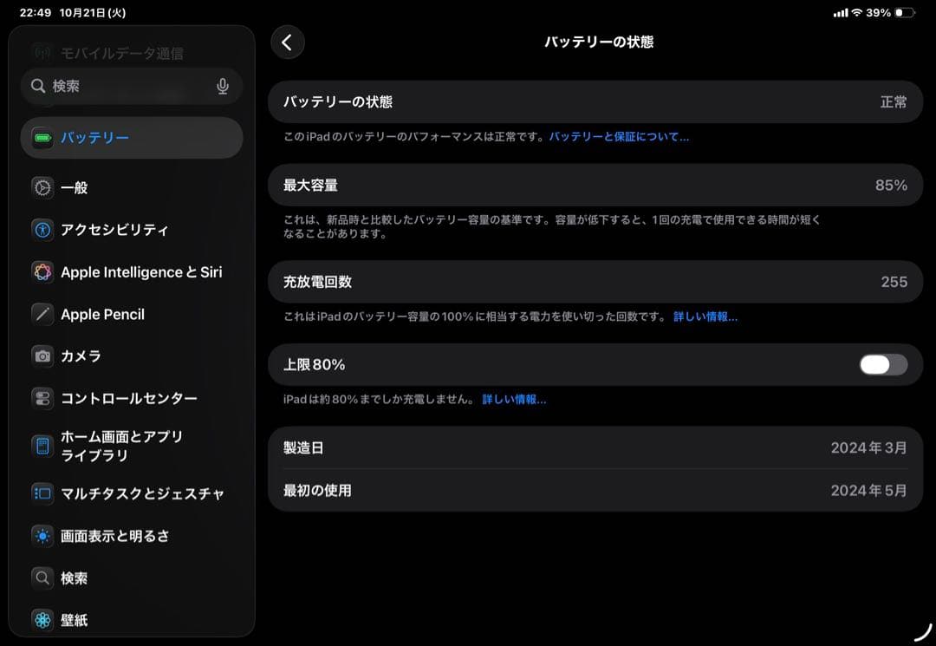The height and width of the screenshot is (646, 936).
Task: Open 詳しい情報 under the 80% limit
Action: pyautogui.click(x=516, y=399)
